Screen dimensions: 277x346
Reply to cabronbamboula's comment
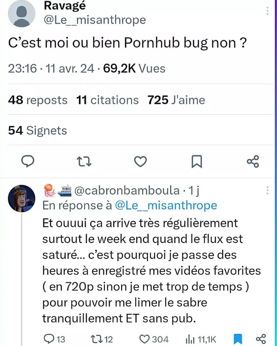point(49,339)
